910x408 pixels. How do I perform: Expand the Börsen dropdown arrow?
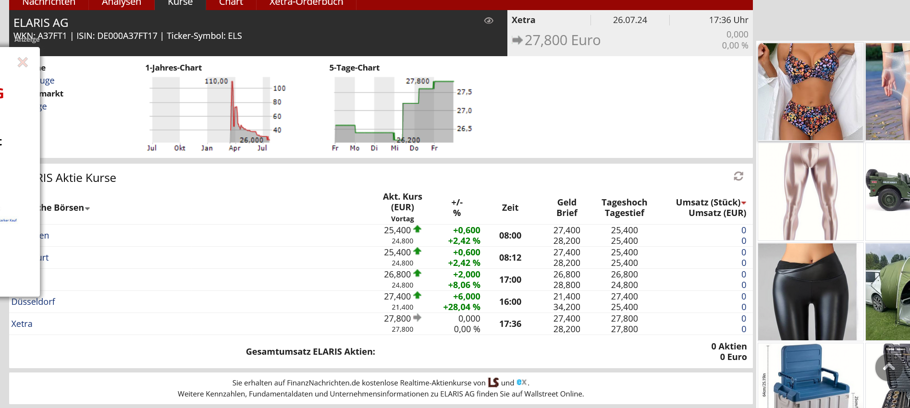point(87,208)
